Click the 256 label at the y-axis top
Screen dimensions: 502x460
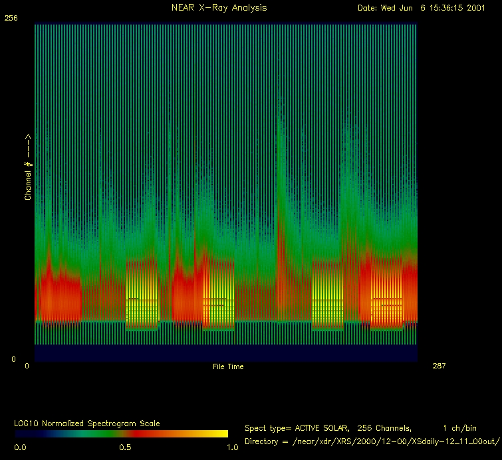[11, 19]
